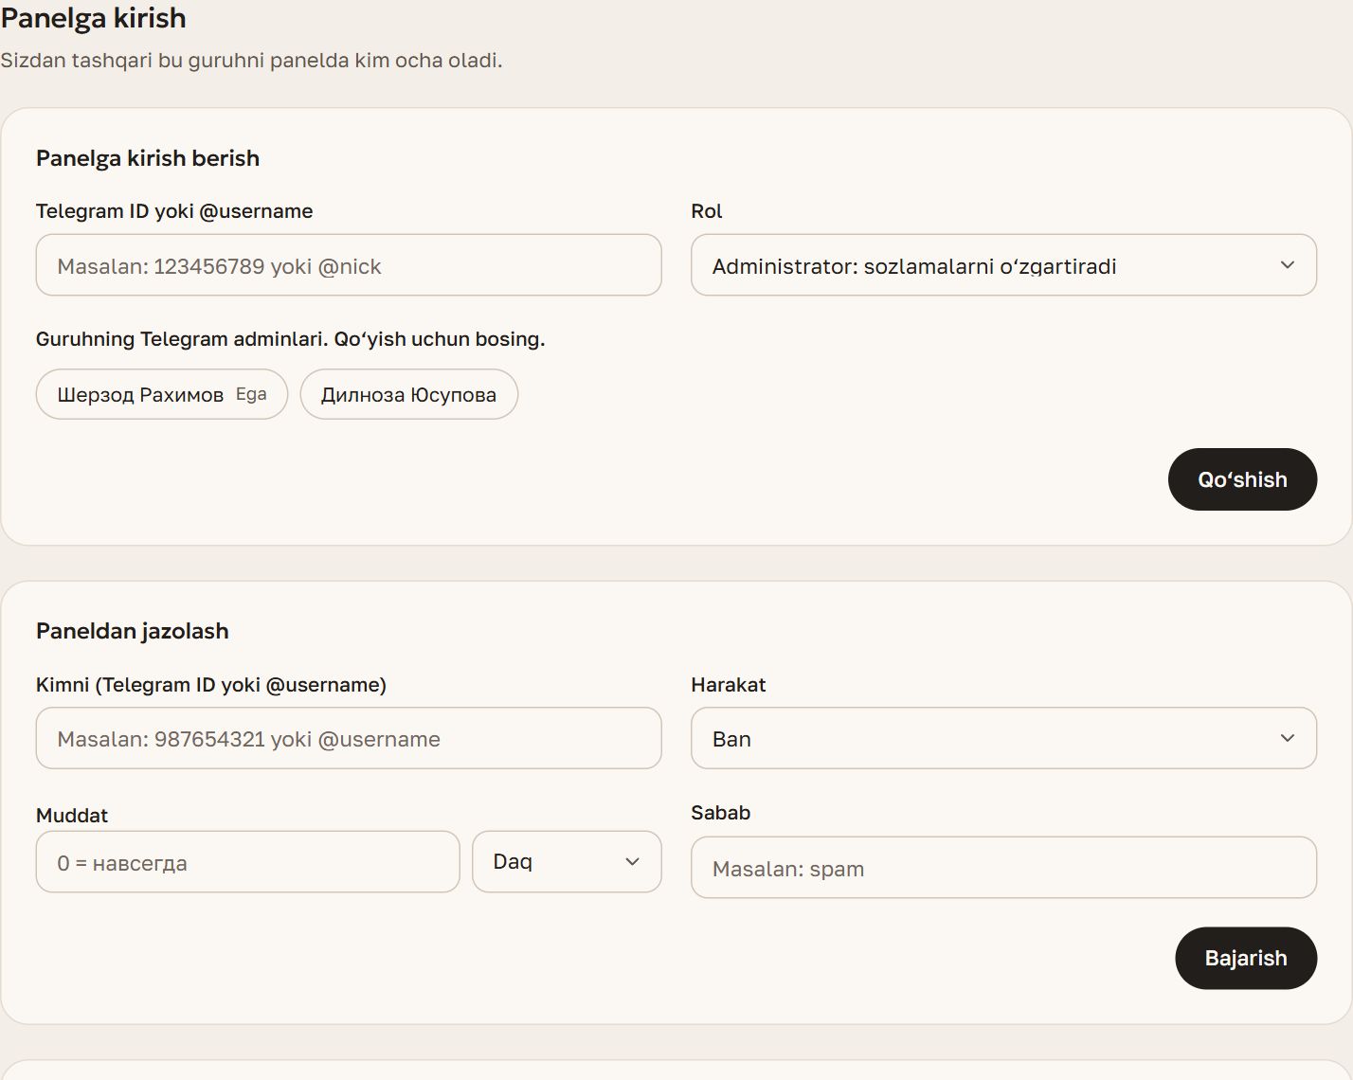Open the Harakat dropdown set to Ban

pyautogui.click(x=1003, y=738)
